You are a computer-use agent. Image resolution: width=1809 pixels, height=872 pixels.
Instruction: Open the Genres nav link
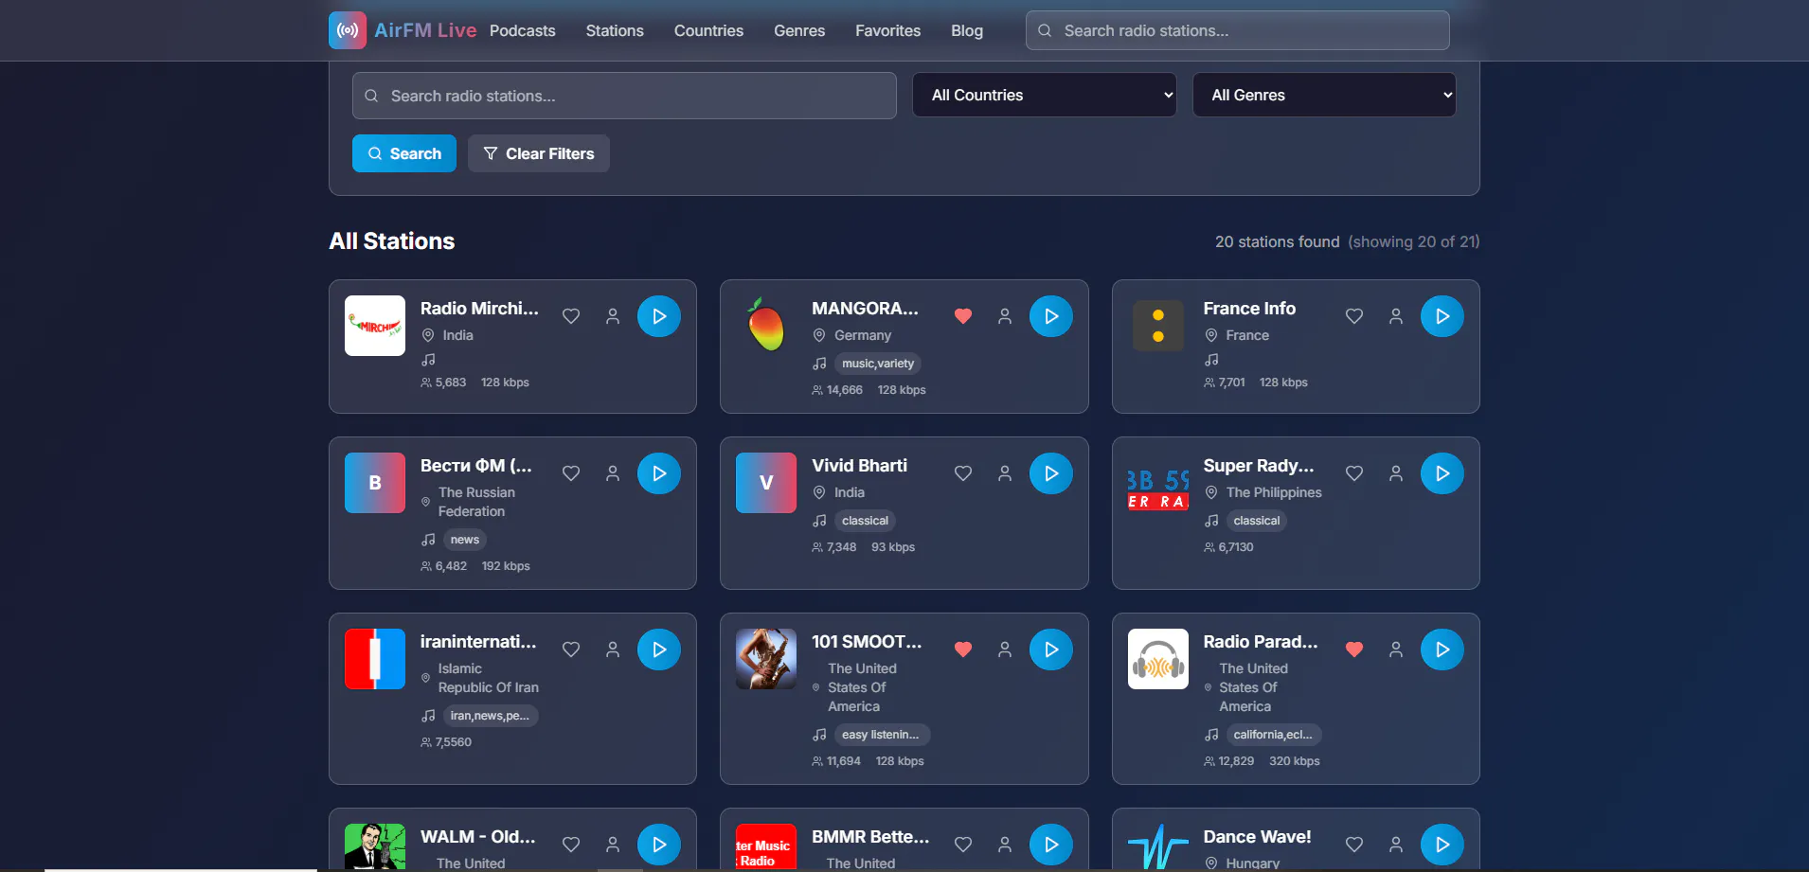(799, 30)
